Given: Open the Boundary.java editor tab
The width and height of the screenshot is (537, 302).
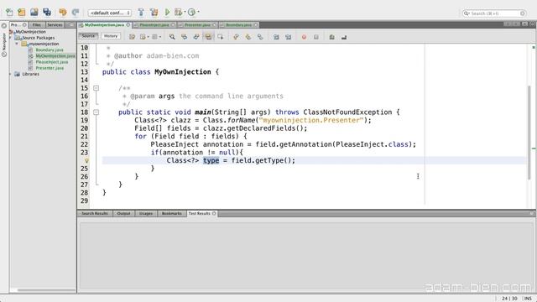Looking at the screenshot, I should click(x=238, y=25).
